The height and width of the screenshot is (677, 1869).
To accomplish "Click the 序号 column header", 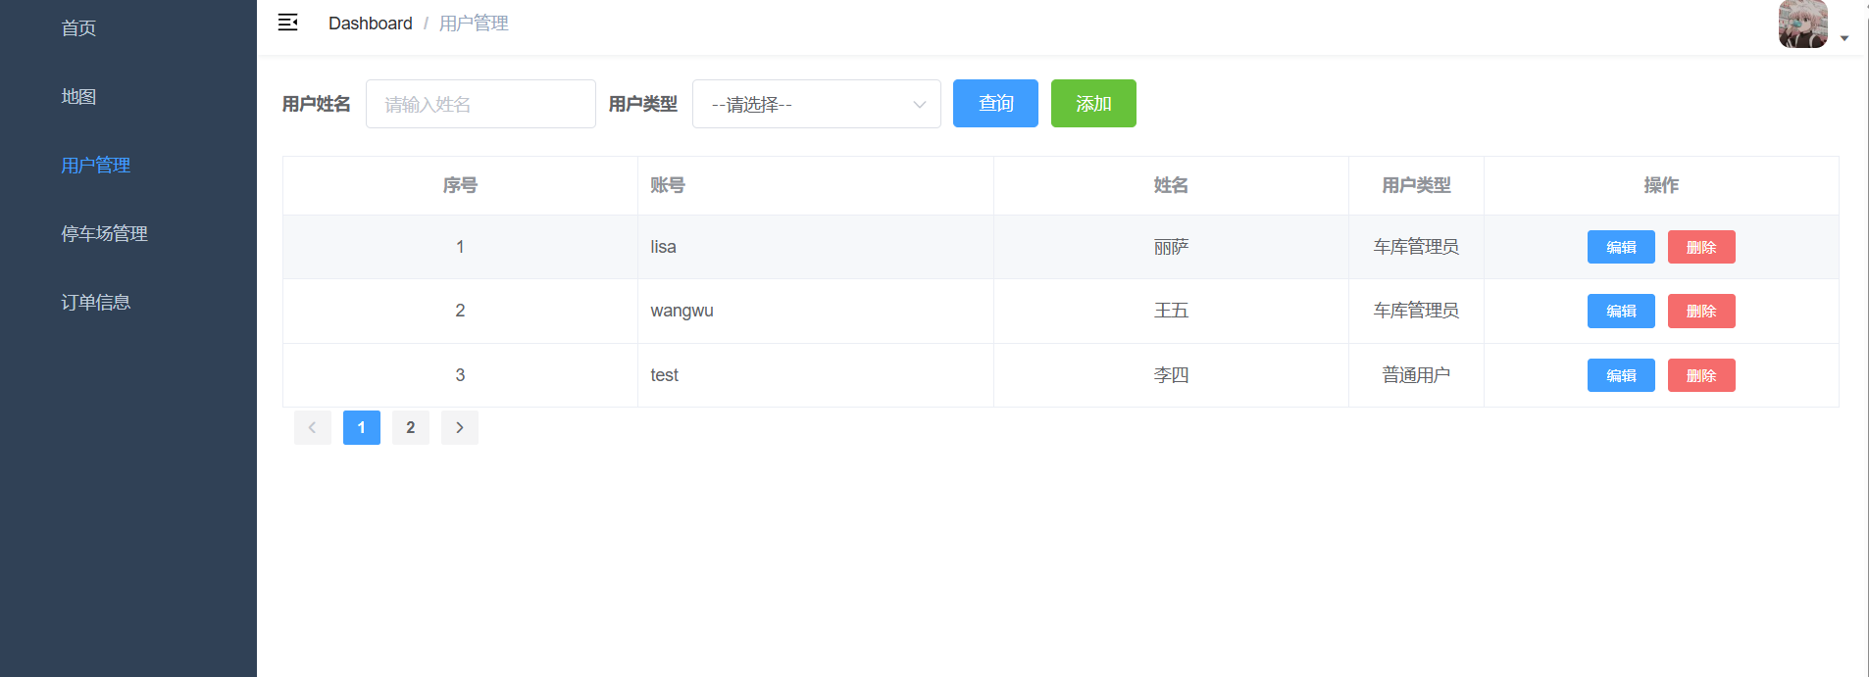I will [x=460, y=185].
